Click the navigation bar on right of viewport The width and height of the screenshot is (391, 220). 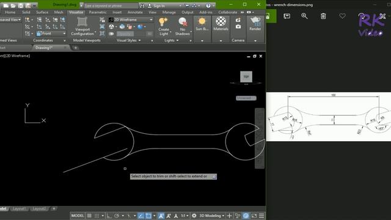[260, 139]
